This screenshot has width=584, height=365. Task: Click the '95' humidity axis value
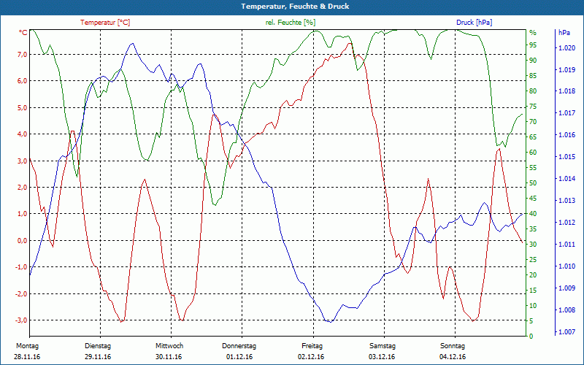[x=533, y=45]
